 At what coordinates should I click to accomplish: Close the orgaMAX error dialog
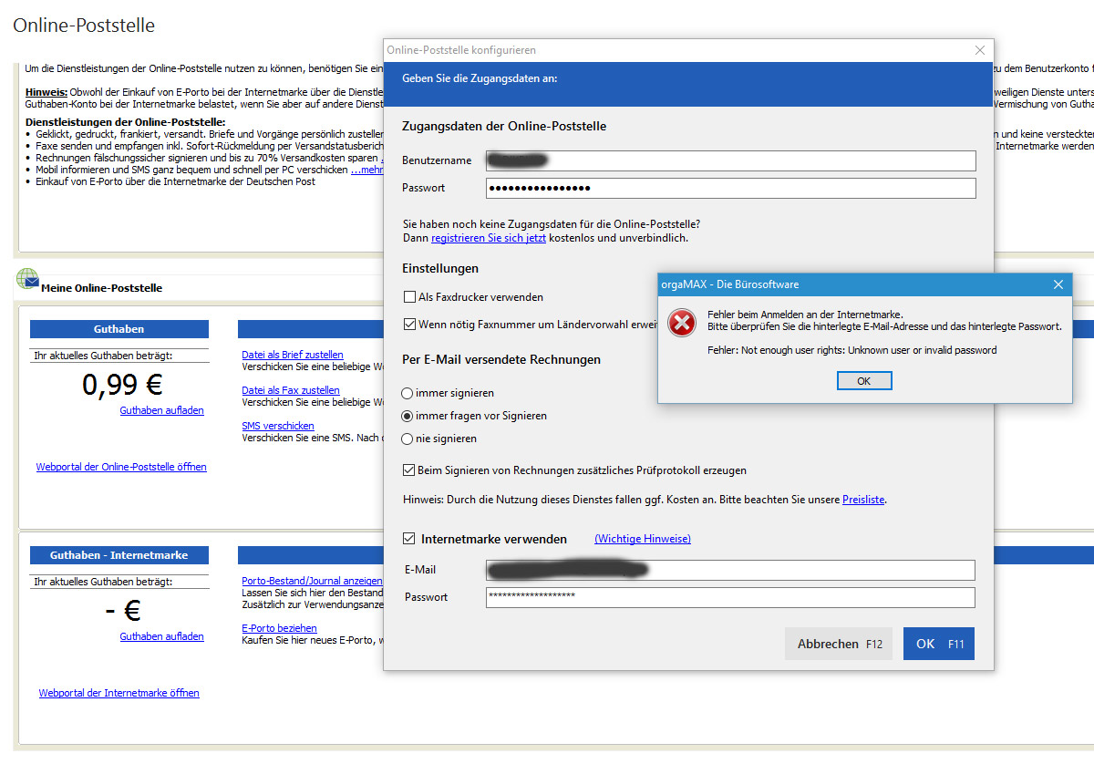click(1058, 284)
